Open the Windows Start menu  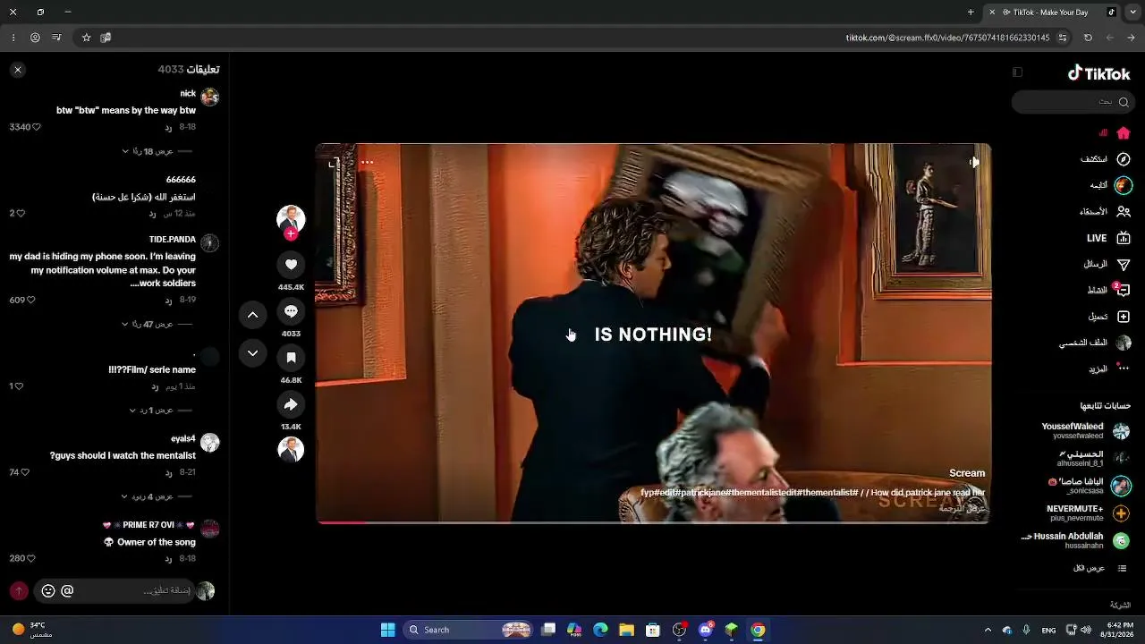(x=387, y=630)
